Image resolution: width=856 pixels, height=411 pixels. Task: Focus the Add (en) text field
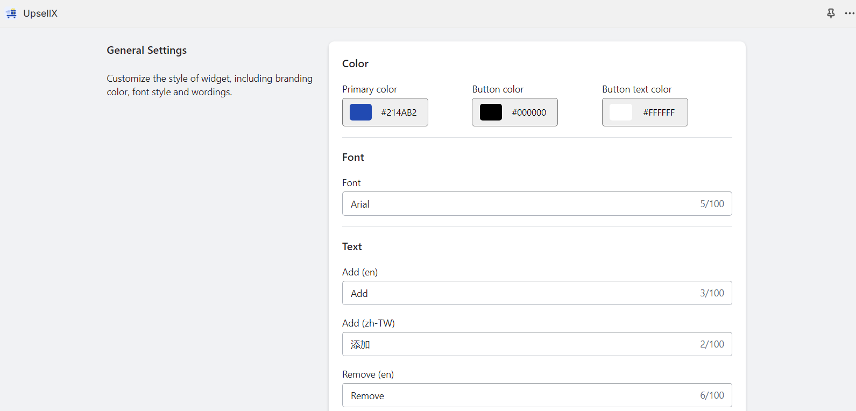click(x=537, y=293)
